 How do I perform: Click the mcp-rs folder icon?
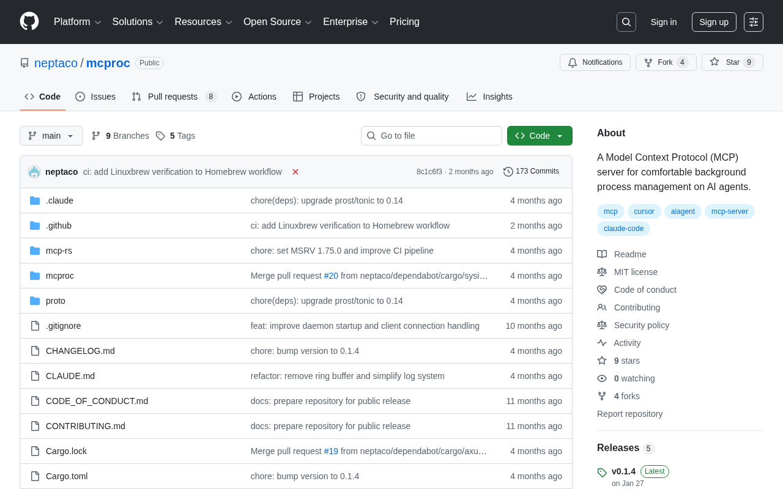[x=35, y=251]
